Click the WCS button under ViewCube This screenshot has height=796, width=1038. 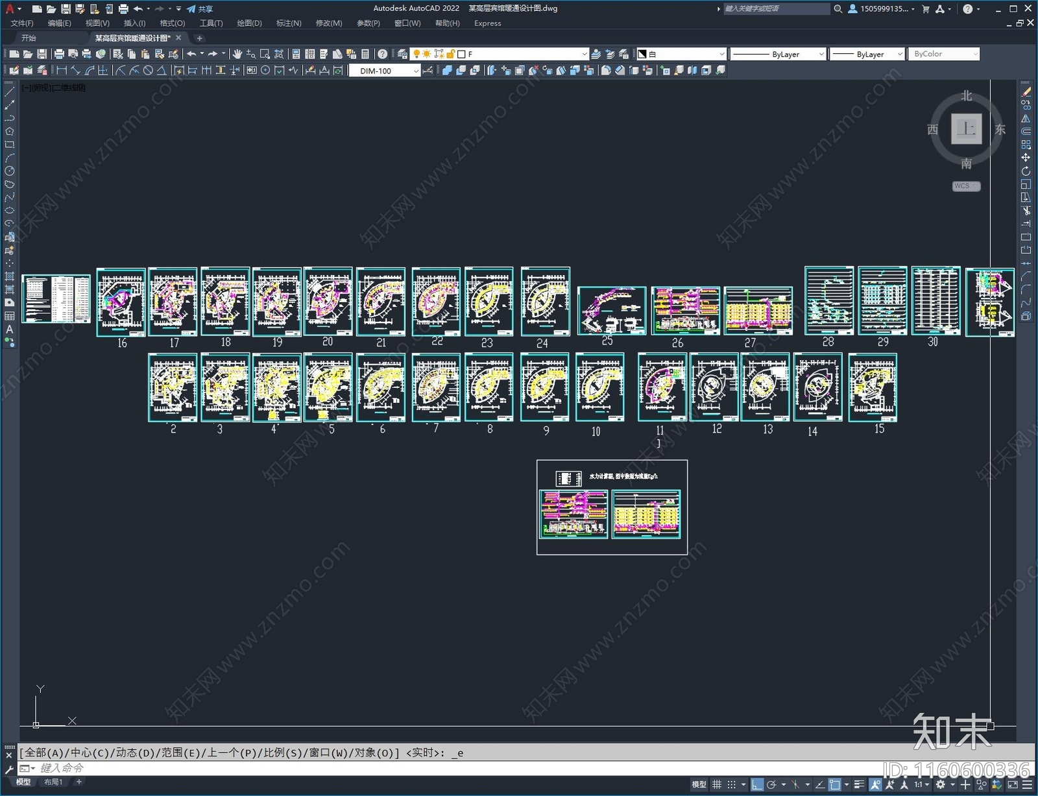(x=965, y=186)
